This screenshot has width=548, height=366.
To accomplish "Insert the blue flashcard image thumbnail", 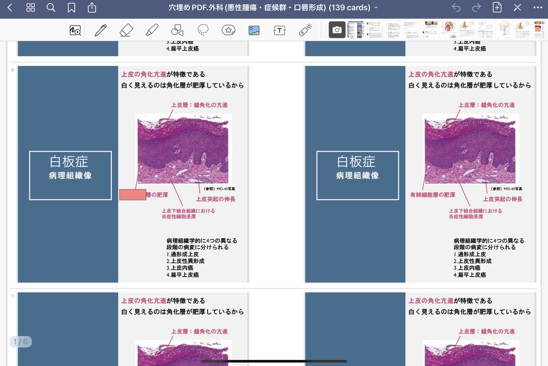I will click(356, 30).
